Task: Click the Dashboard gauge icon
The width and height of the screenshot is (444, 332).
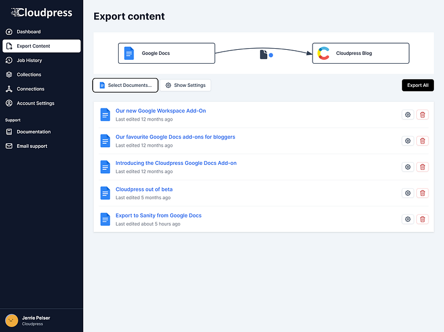Action: [x=9, y=32]
